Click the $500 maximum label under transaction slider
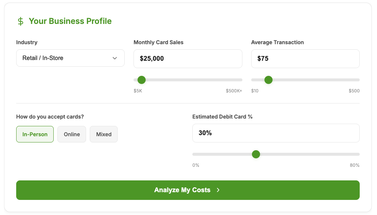The image size is (377, 215). click(x=354, y=91)
